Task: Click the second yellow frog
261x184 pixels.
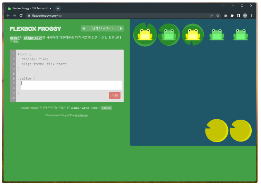Action: 193,35
